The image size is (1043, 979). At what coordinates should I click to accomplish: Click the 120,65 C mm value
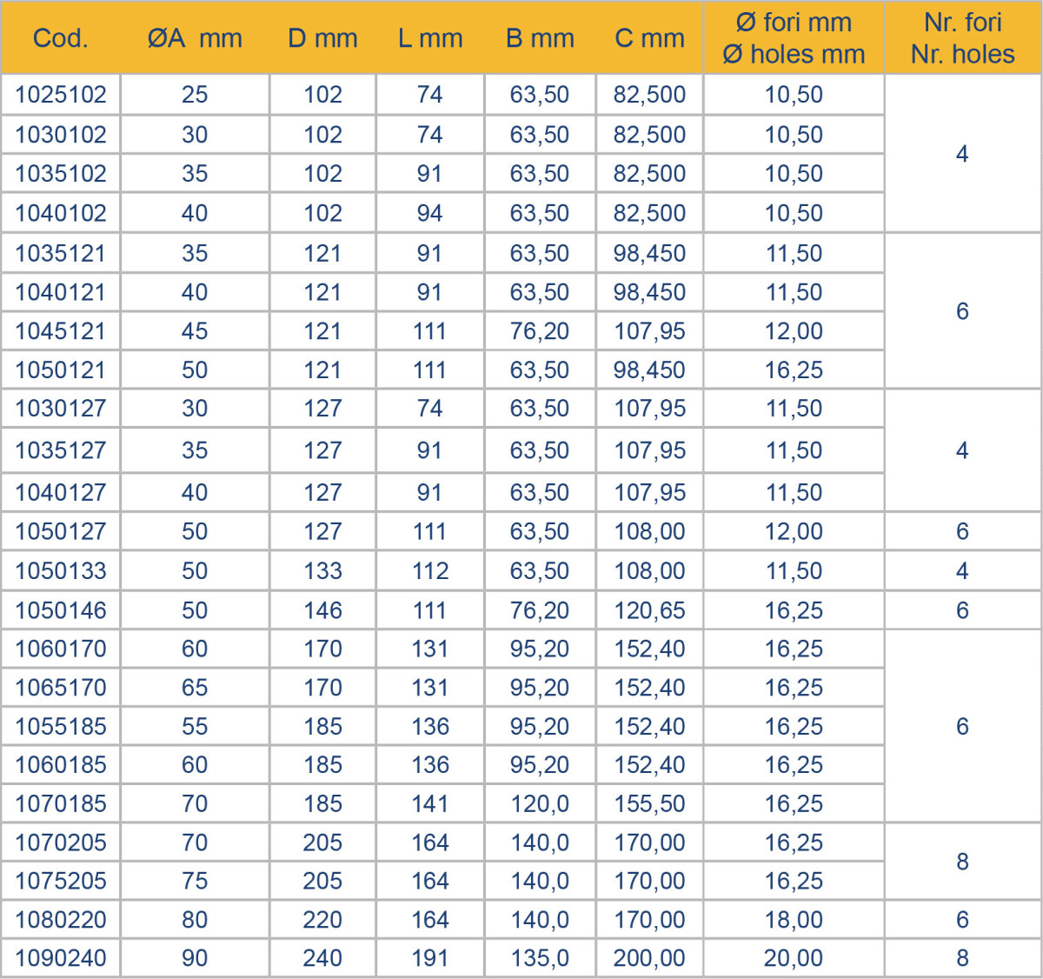tap(649, 610)
